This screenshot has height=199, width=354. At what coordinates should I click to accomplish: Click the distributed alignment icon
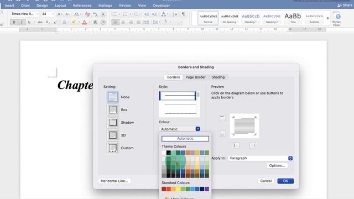click(146, 22)
